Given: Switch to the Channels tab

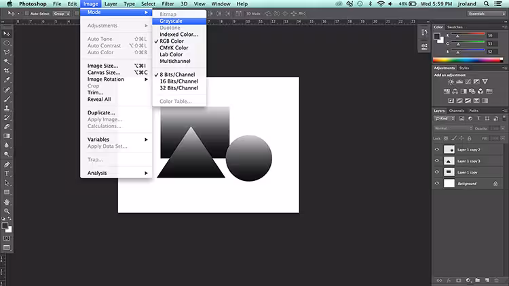Looking at the screenshot, I should click(457, 110).
